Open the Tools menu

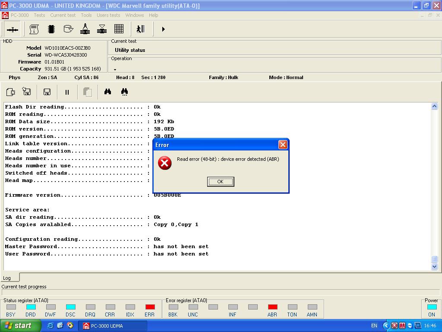86,15
